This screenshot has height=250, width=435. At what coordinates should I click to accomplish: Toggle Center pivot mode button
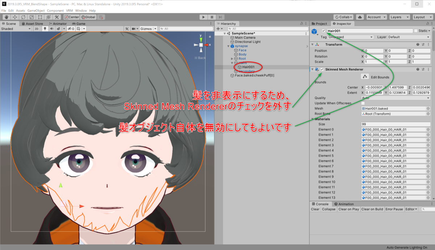coord(72,17)
